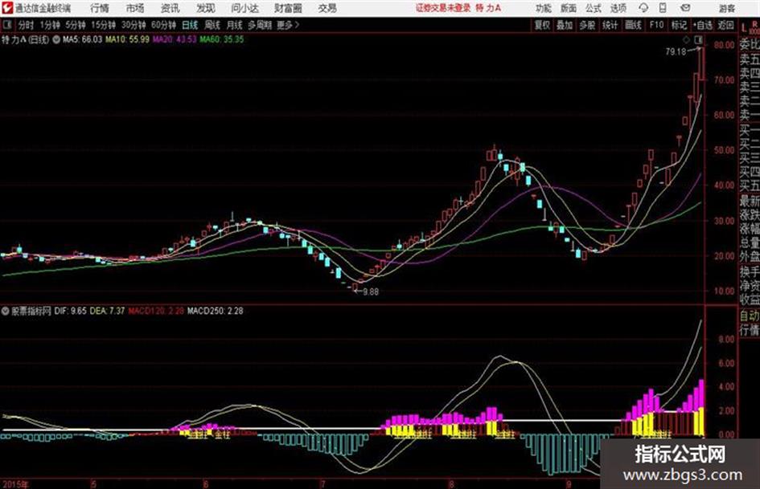Open the 公式 menu
The image size is (760, 489).
click(x=594, y=8)
